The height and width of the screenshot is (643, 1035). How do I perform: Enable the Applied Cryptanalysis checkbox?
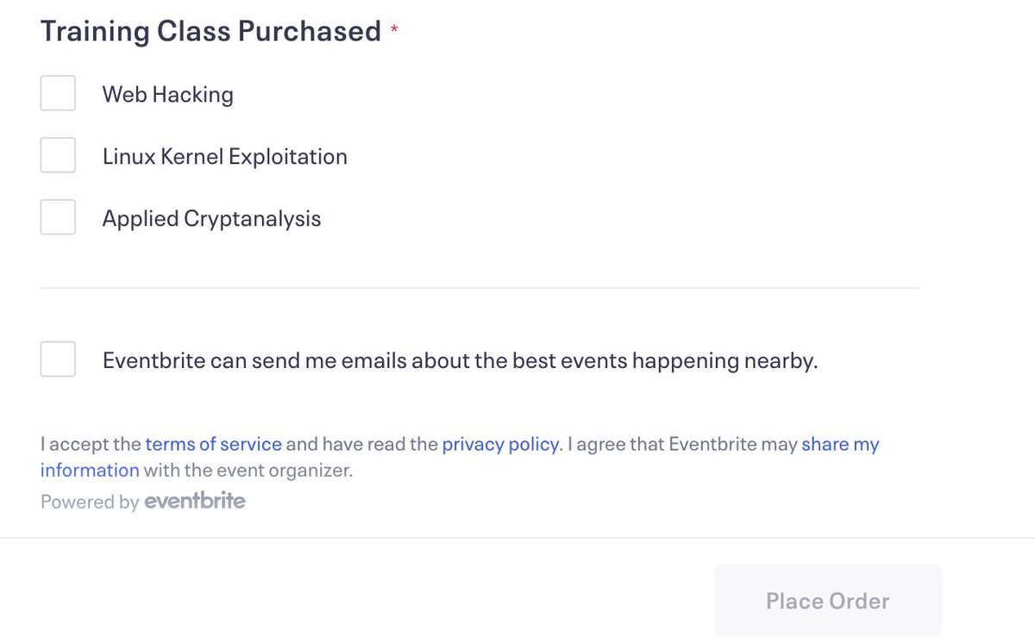click(58, 217)
